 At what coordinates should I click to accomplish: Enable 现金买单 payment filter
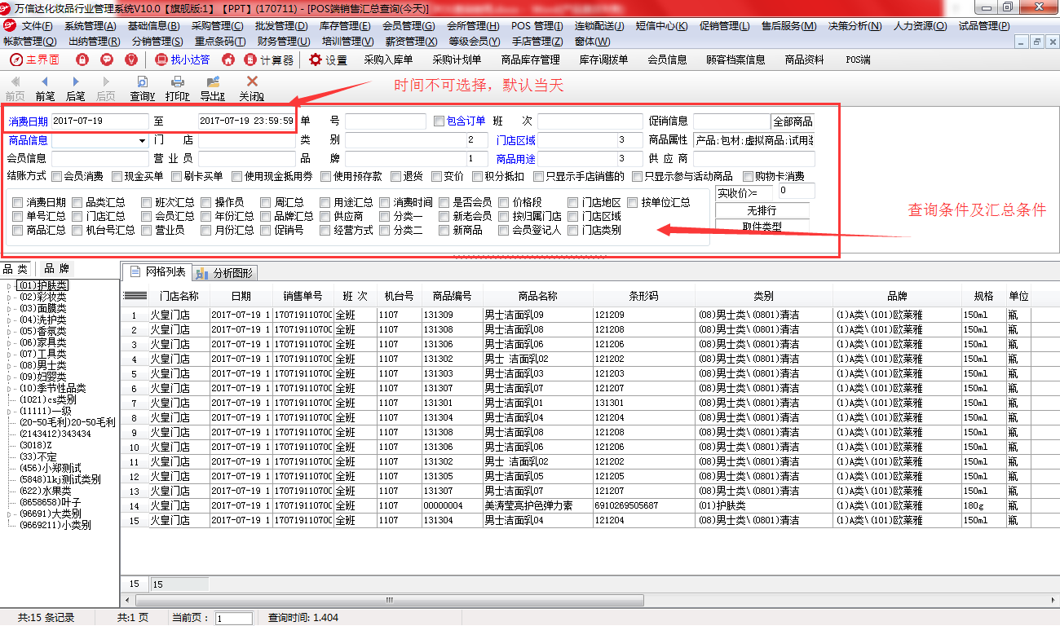[117, 176]
